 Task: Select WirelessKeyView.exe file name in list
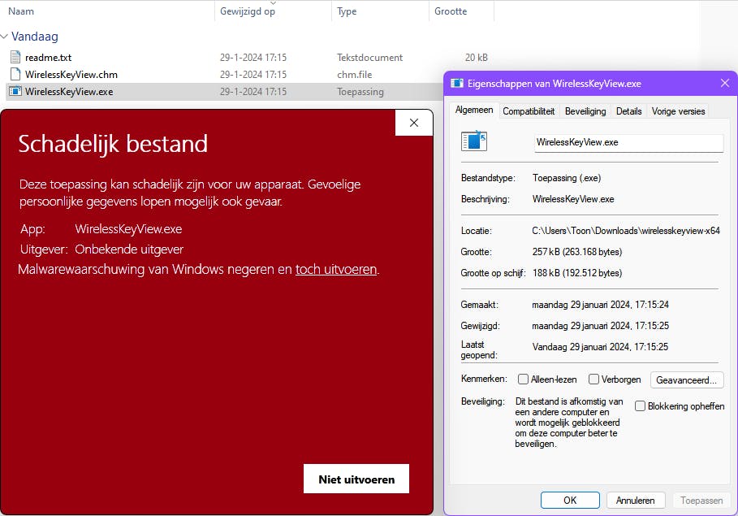(x=69, y=92)
